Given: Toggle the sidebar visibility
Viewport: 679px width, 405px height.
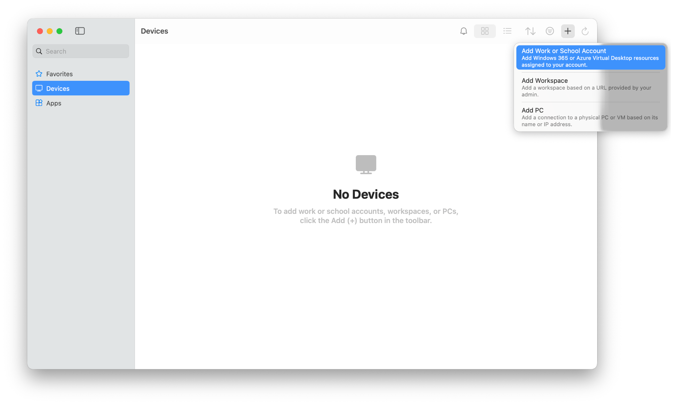Looking at the screenshot, I should tap(80, 31).
